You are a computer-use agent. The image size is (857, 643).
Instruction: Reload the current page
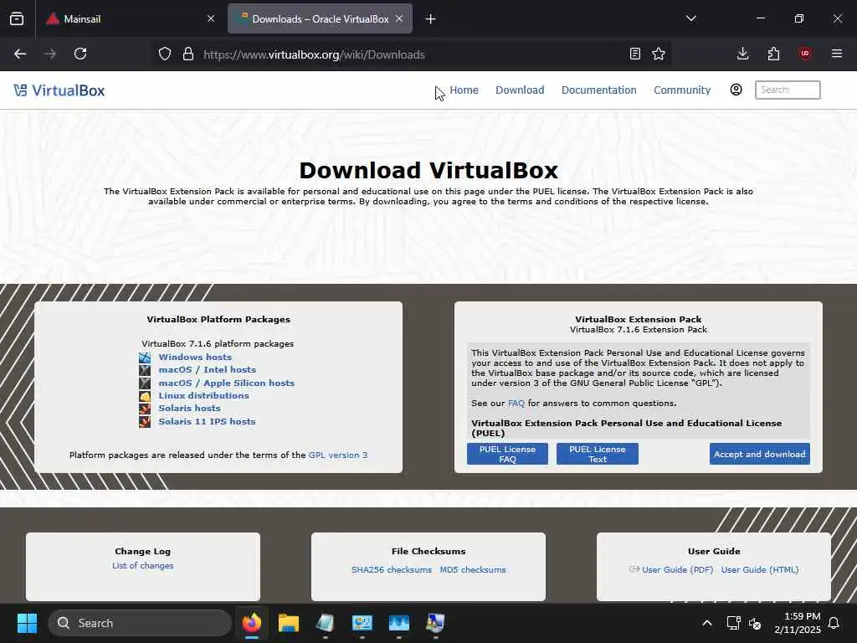coord(80,54)
